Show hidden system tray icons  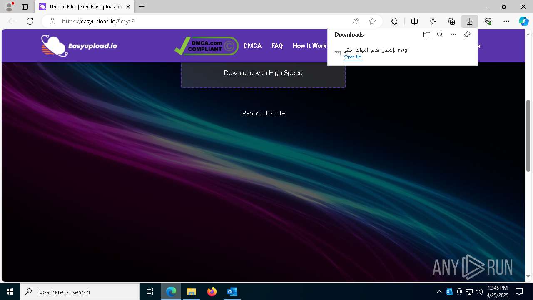(439, 292)
